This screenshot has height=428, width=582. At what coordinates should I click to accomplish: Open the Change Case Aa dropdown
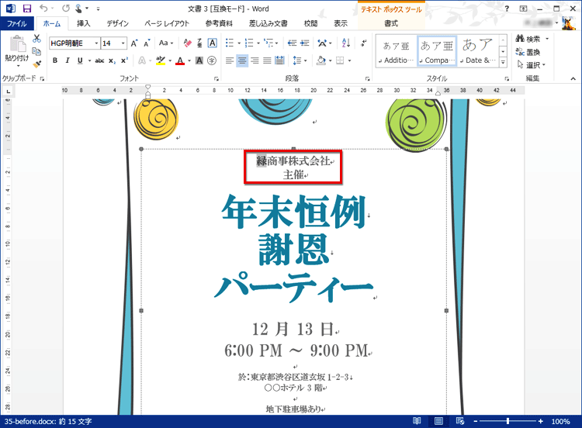166,43
